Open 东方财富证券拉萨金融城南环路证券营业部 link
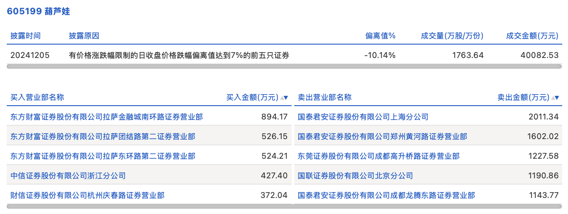The width and height of the screenshot is (568, 214). (x=106, y=117)
